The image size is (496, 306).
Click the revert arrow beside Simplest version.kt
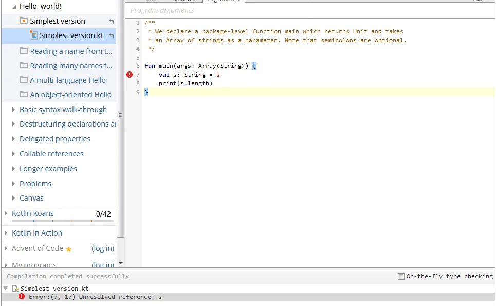pyautogui.click(x=112, y=35)
